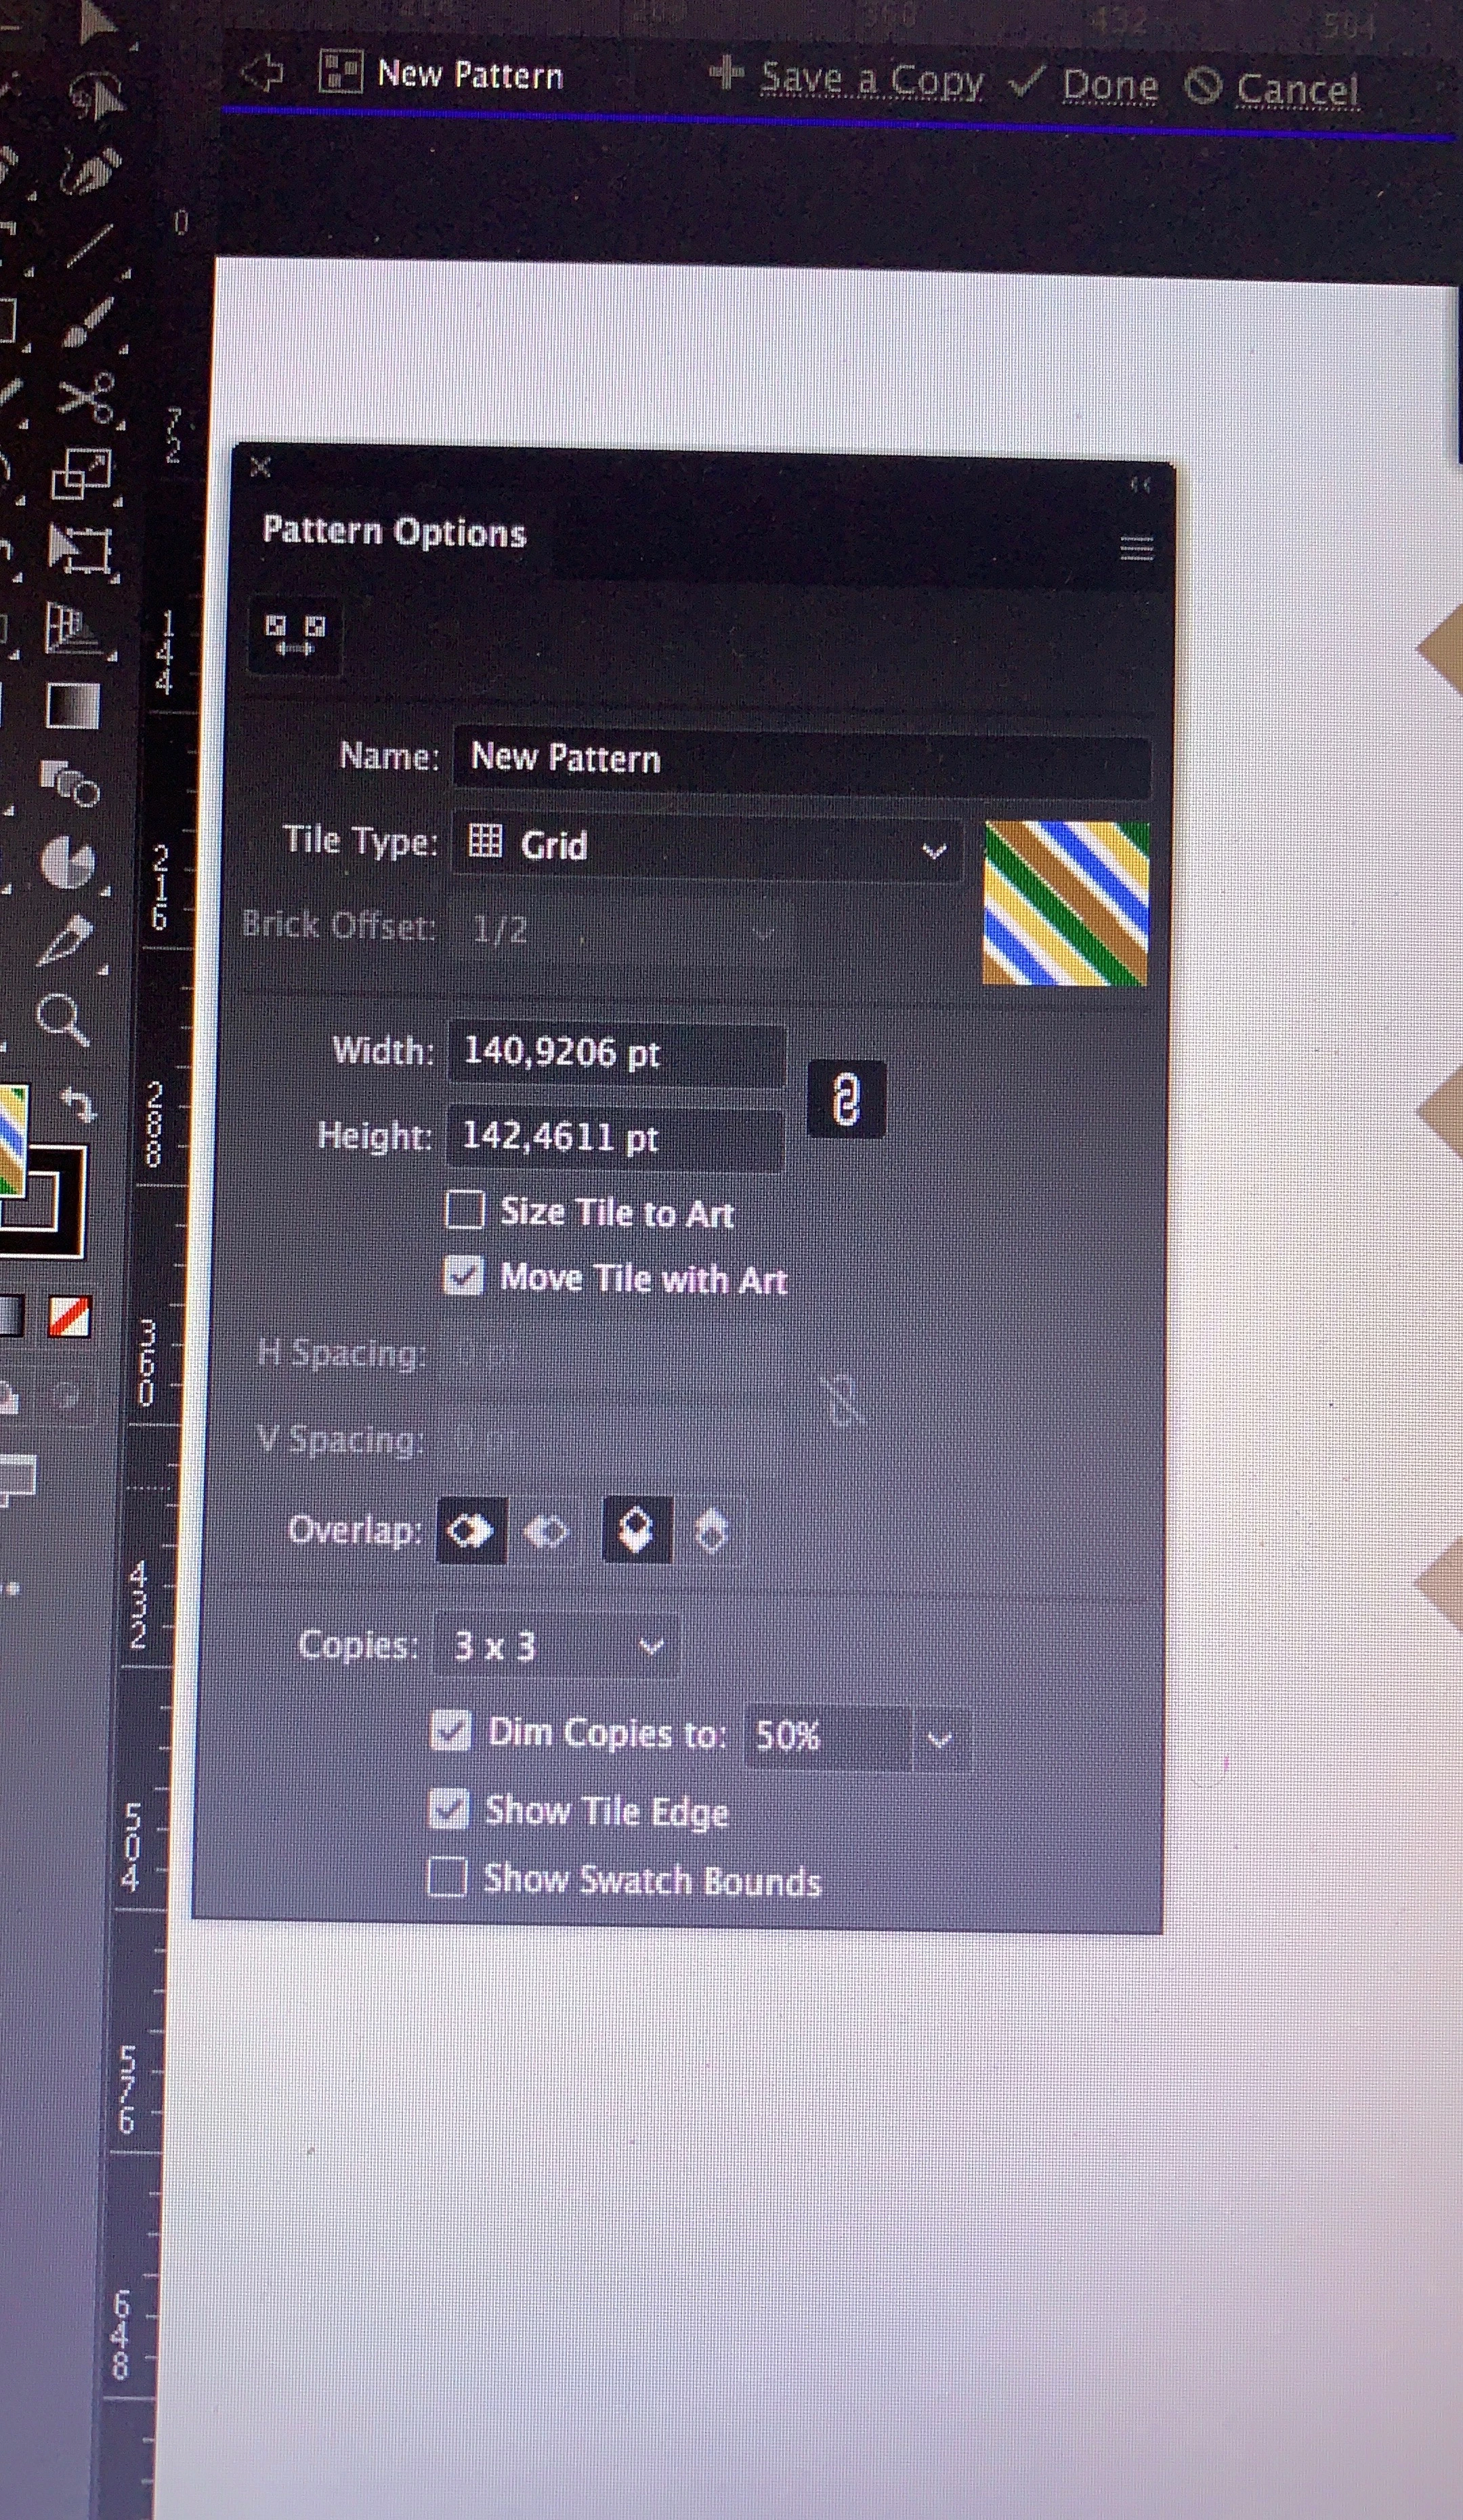Uncheck Move Tile with Art
Viewport: 1463px width, 2520px height.
point(464,1276)
